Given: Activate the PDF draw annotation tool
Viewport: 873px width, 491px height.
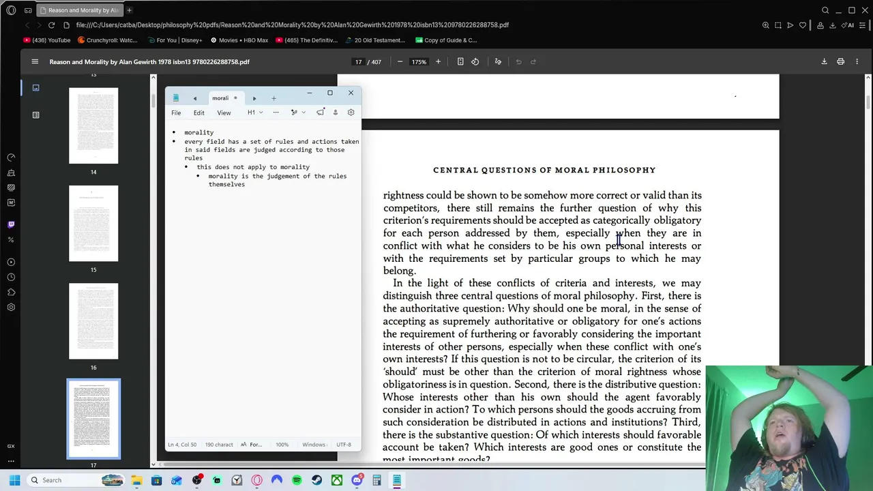Looking at the screenshot, I should (498, 61).
